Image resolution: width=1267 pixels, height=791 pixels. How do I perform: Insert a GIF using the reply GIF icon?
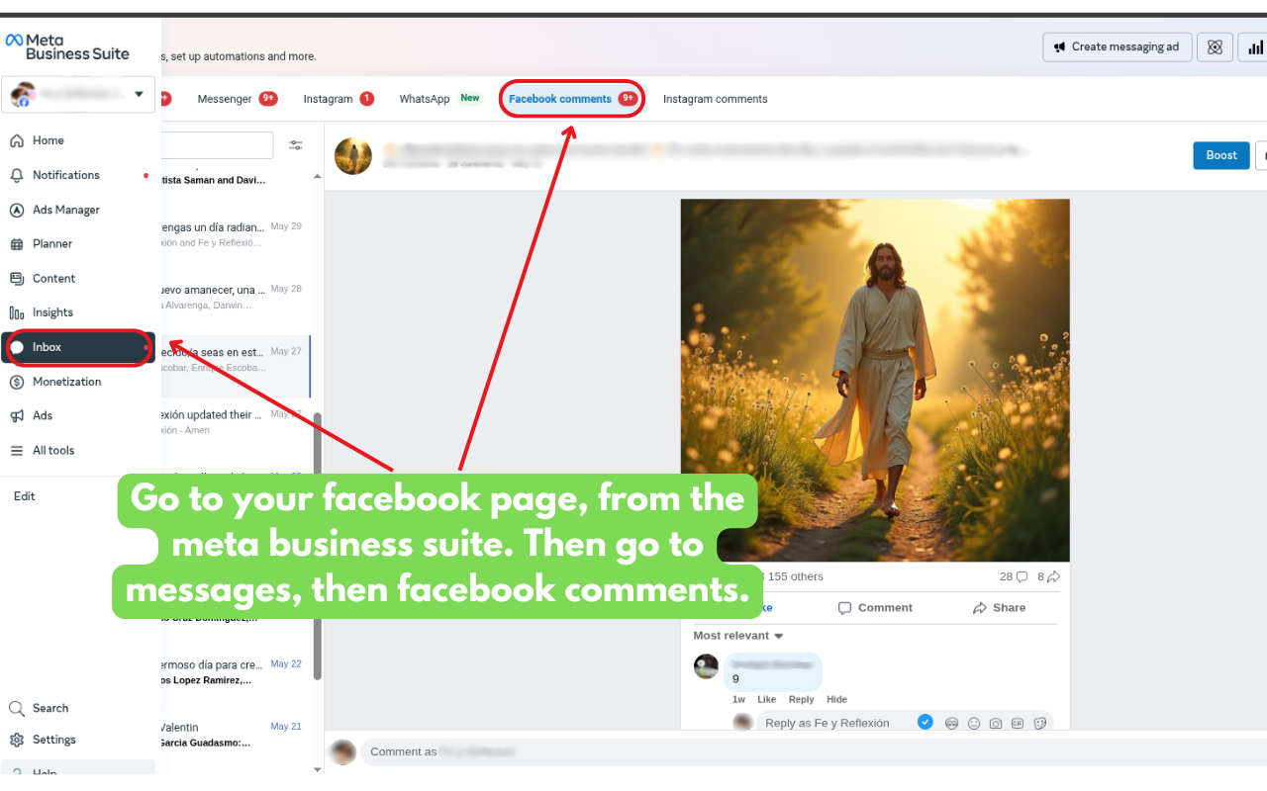click(x=1018, y=724)
